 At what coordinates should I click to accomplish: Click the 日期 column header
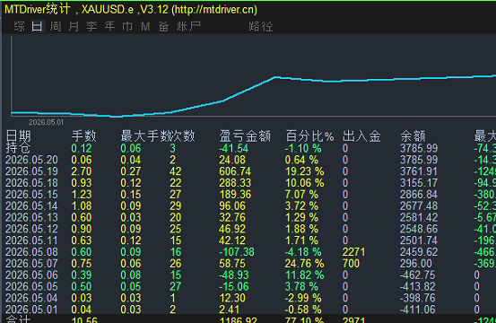(18, 136)
